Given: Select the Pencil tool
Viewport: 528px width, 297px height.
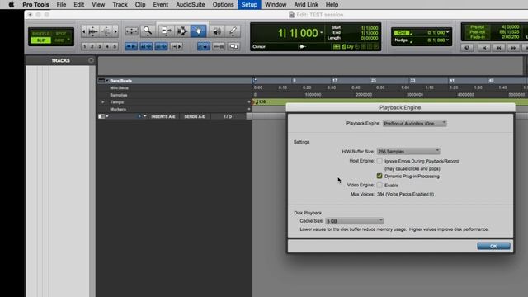Looking at the screenshot, I should click(x=233, y=31).
